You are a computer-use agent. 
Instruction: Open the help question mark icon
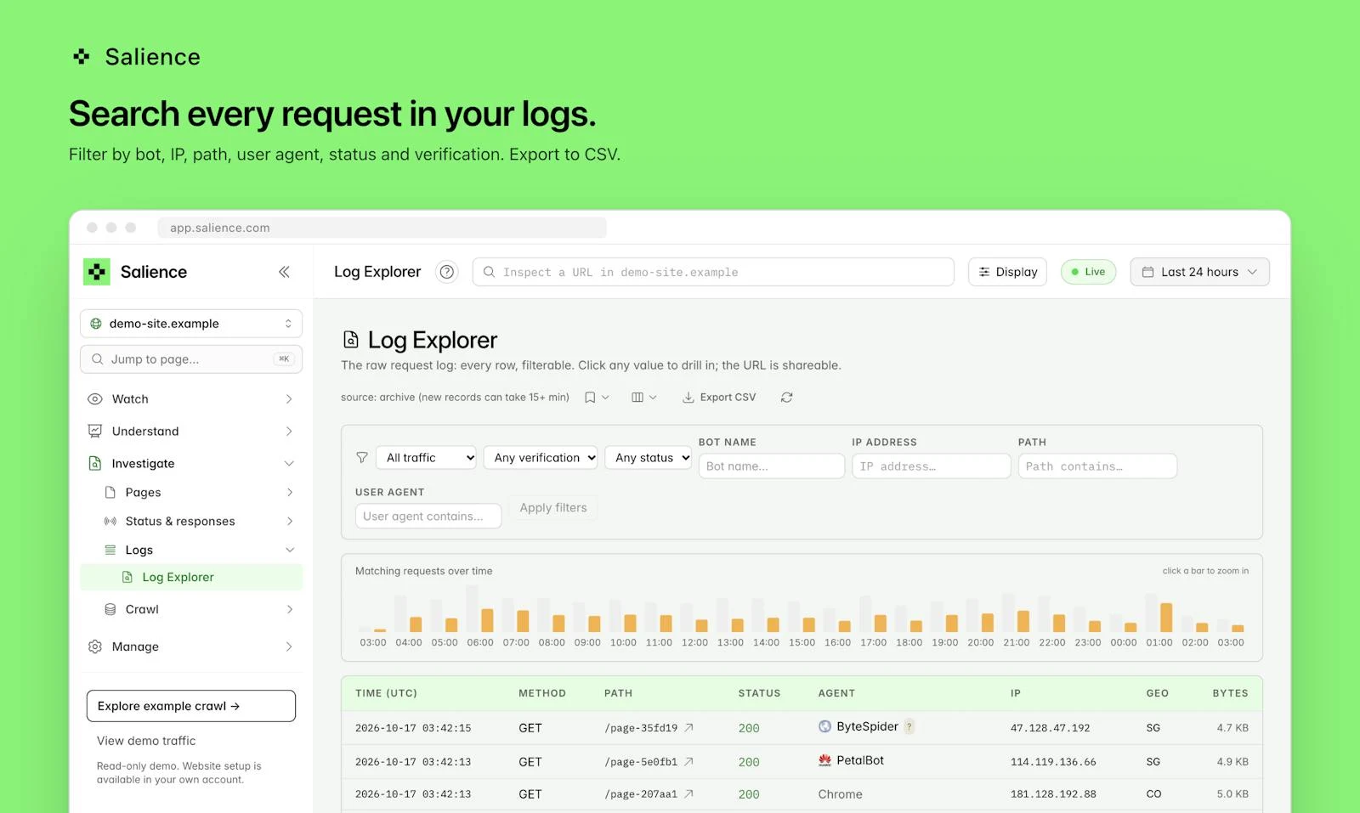(446, 272)
